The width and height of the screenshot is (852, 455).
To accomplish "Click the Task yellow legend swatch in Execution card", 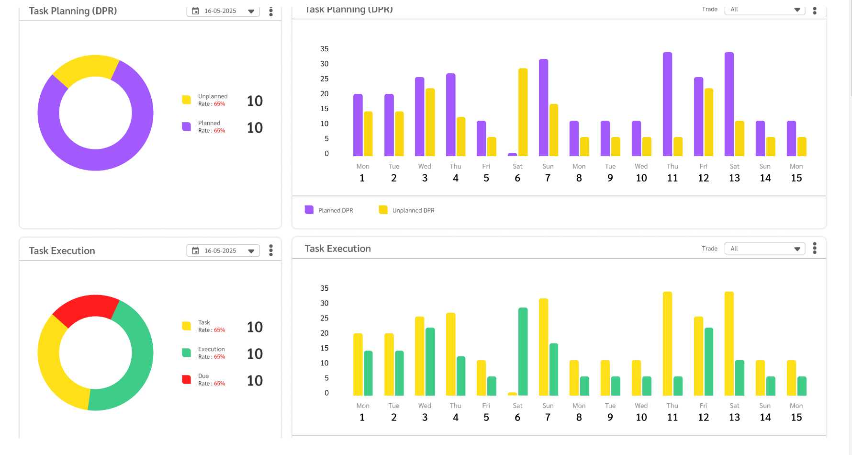I will (187, 326).
